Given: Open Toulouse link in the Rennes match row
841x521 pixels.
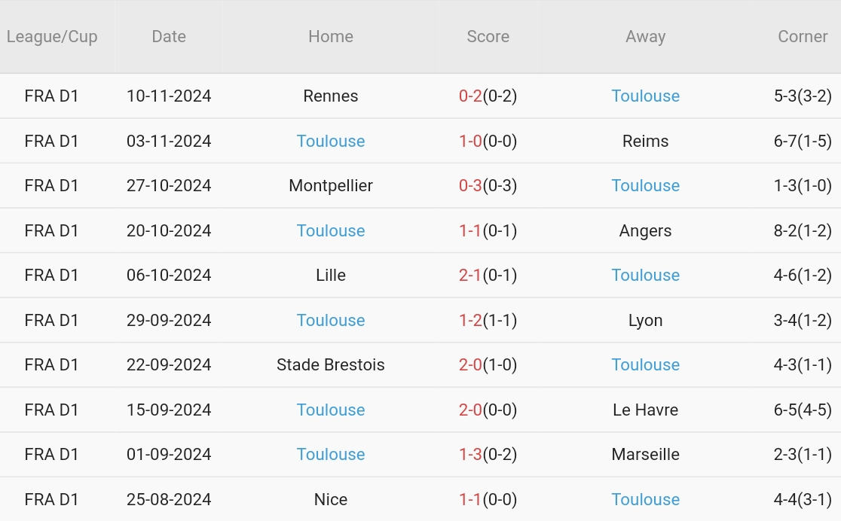Looking at the screenshot, I should tap(645, 96).
